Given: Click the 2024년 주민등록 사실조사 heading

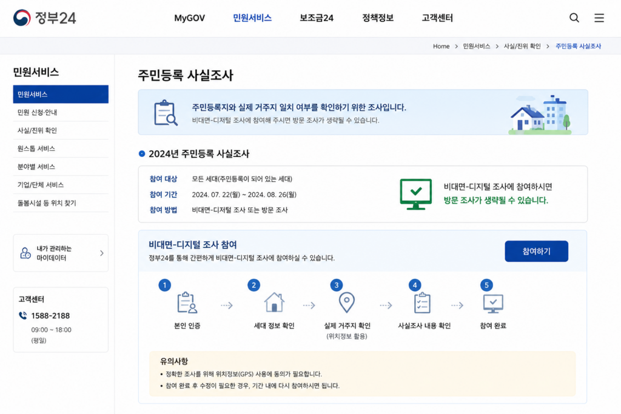Looking at the screenshot, I should [199, 153].
